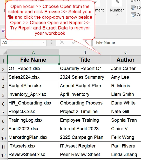141x160 pixels.
Task: Click the Enter checkmark icon in formula bar
Action: (73, 42)
